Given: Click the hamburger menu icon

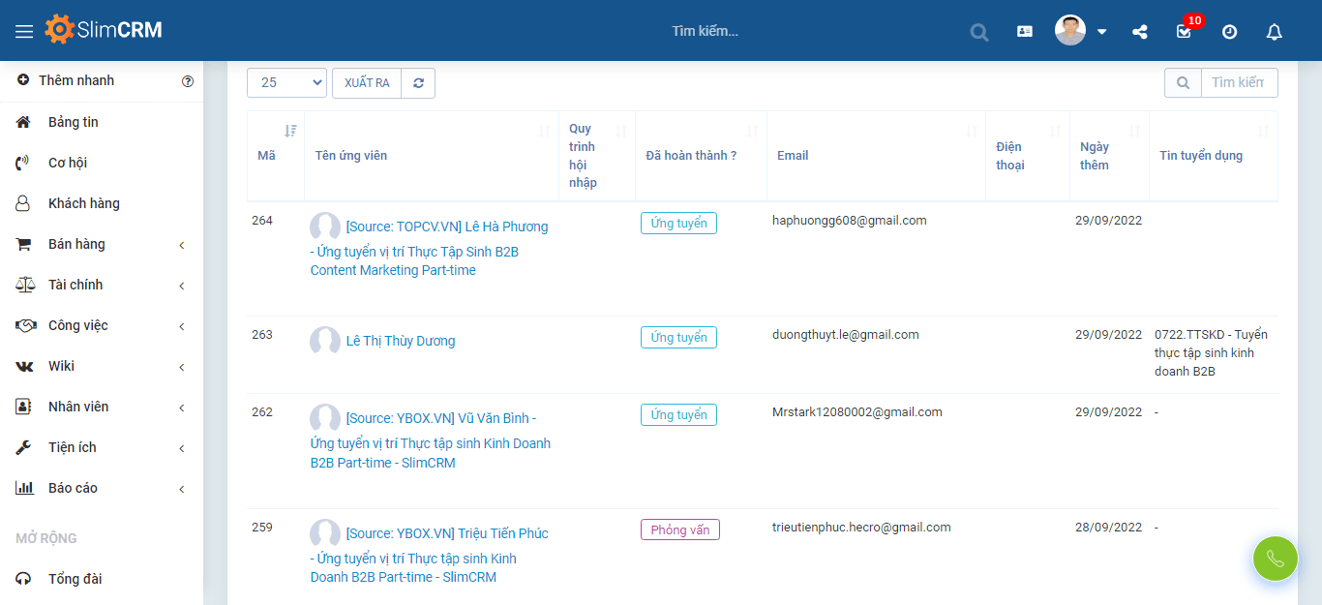Looking at the screenshot, I should click(24, 31).
